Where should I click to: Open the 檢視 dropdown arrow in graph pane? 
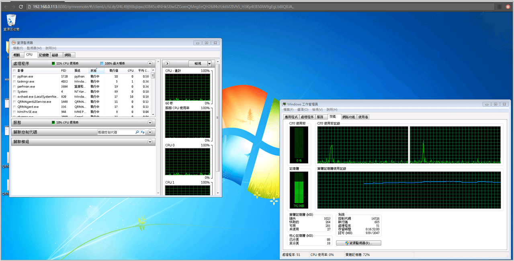(209, 63)
